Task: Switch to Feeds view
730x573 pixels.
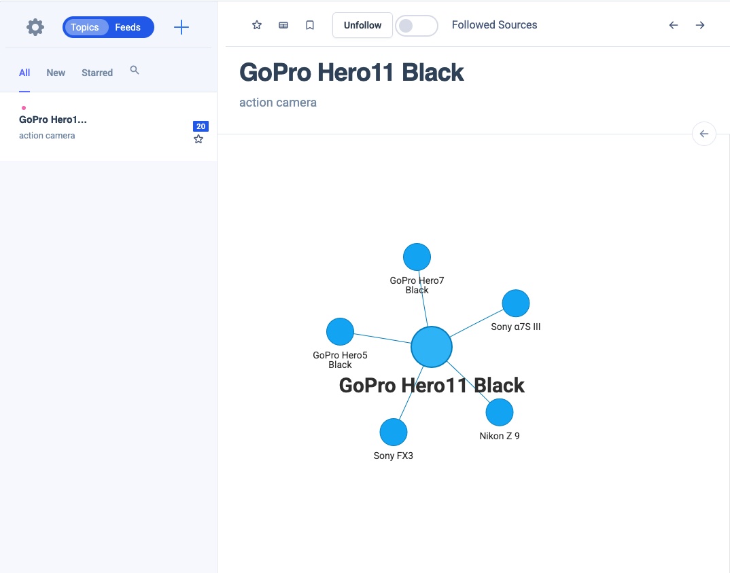Action: click(128, 27)
